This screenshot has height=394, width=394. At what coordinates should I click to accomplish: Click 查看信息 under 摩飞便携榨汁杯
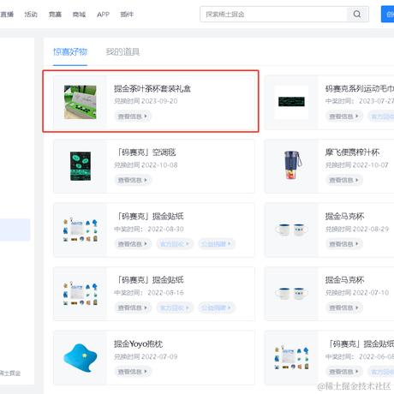[x=344, y=180]
